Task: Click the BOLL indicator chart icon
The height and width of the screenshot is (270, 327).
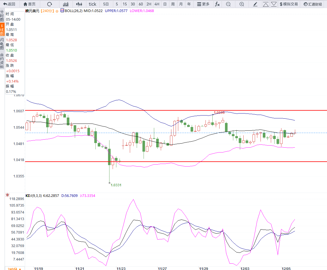Action: point(62,11)
